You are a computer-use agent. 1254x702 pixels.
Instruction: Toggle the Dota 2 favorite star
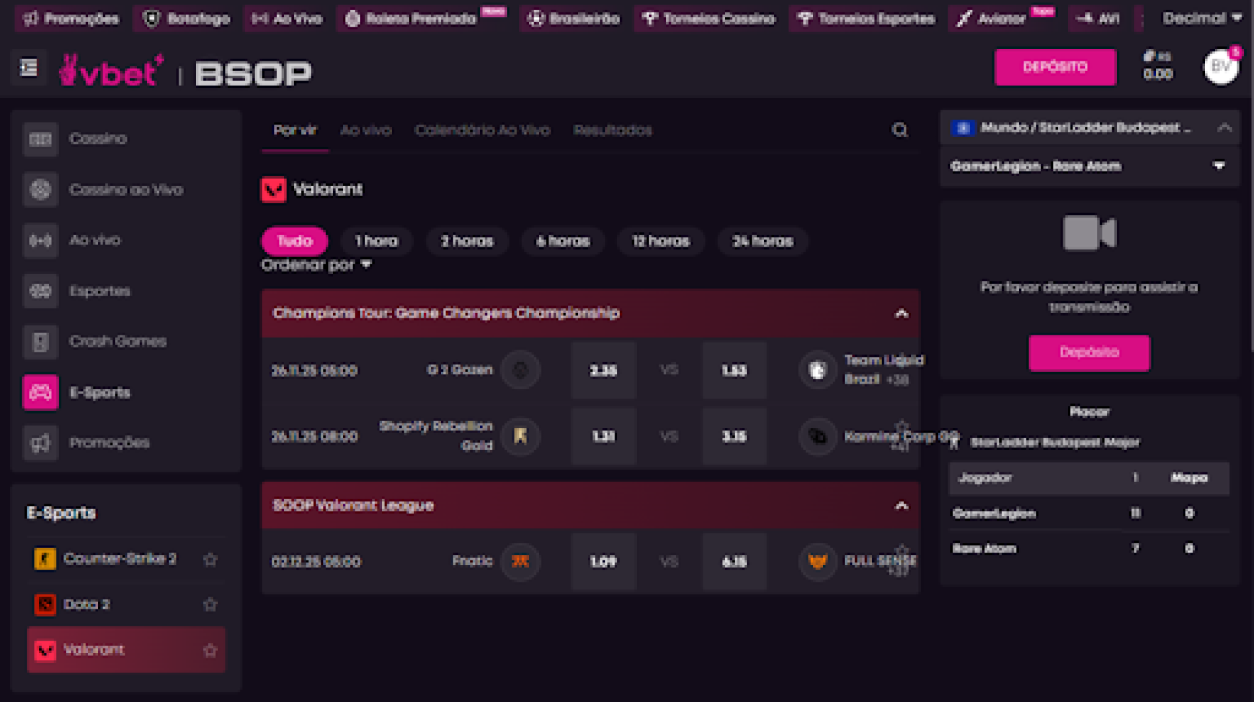pos(210,605)
